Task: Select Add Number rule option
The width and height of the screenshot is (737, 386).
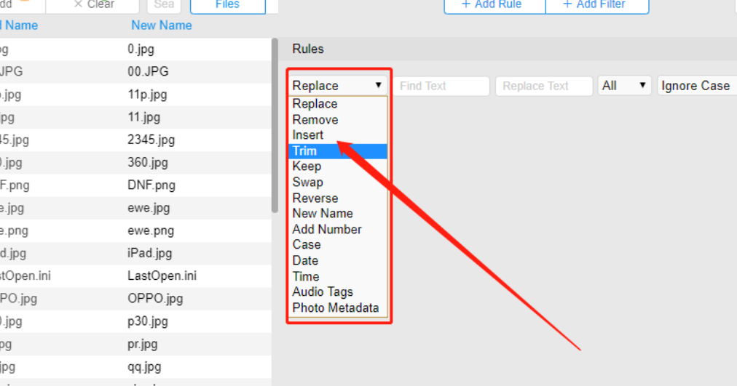Action: pos(327,229)
